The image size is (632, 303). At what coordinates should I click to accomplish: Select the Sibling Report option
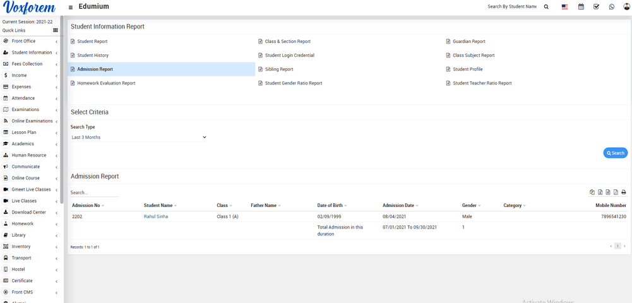279,69
